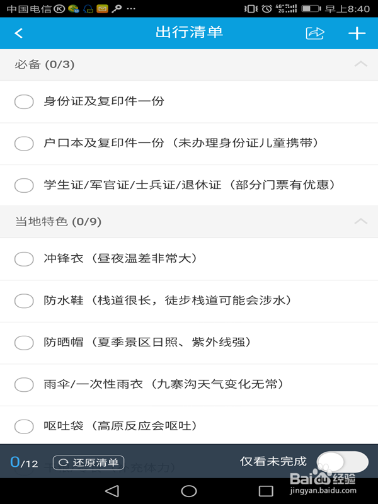Open the 雨伞/一次性雨衣 list entry
The image size is (378, 504).
click(x=163, y=384)
